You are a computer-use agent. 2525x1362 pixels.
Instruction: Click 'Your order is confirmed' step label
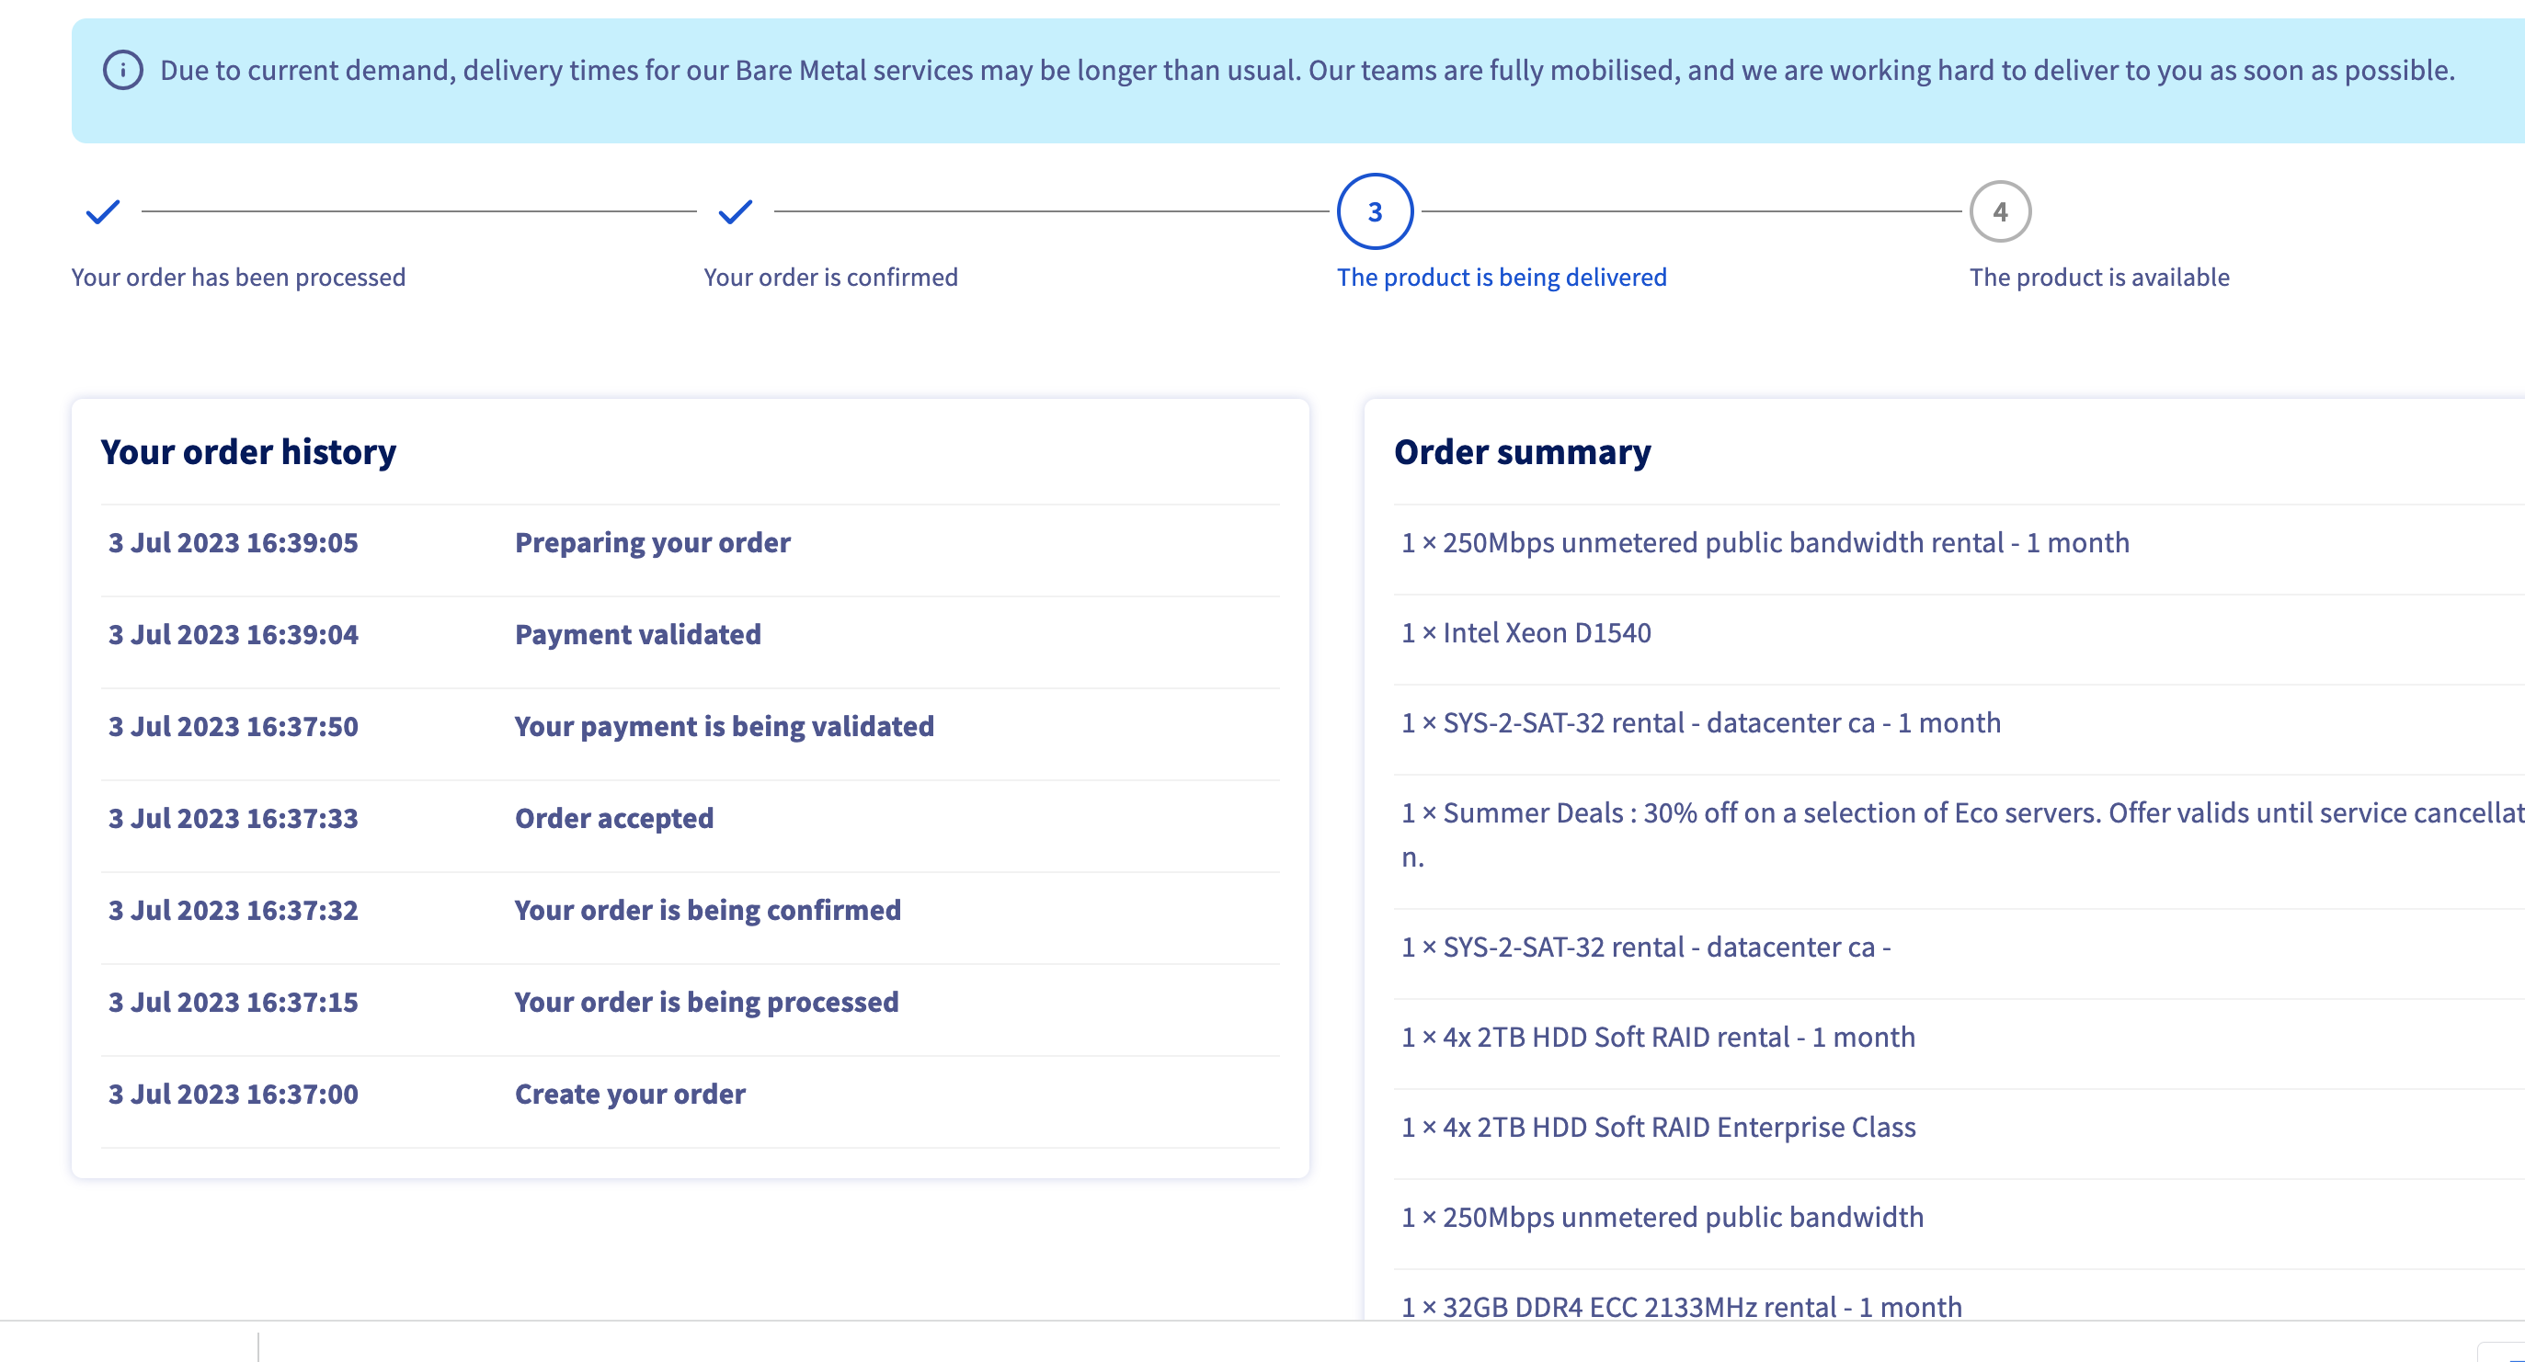coord(831,278)
